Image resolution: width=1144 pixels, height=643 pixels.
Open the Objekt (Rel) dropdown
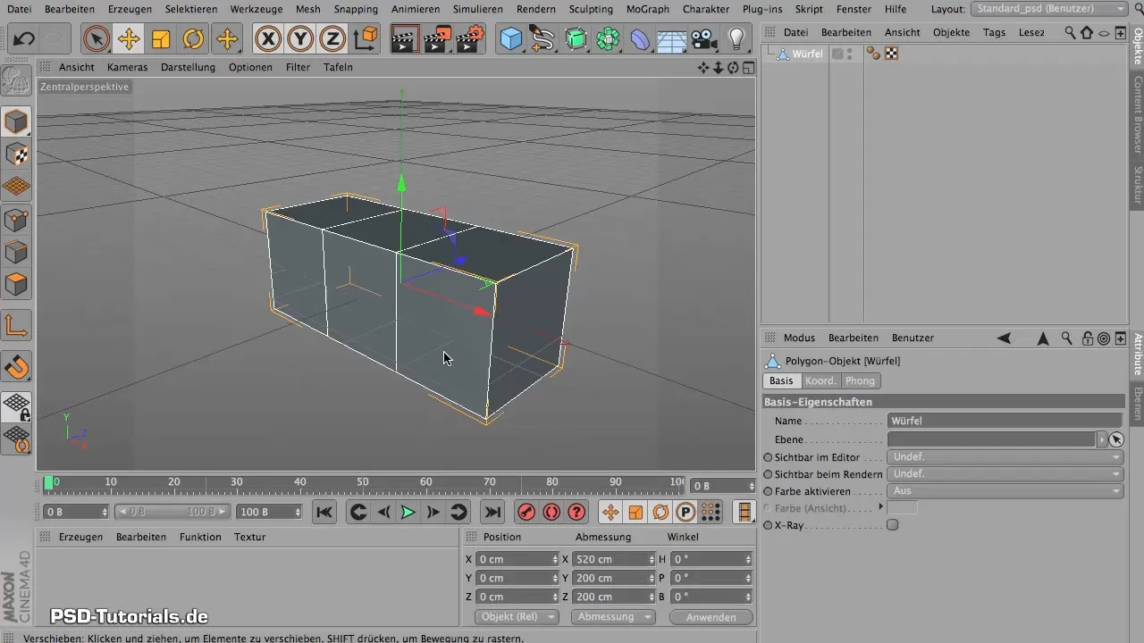517,617
